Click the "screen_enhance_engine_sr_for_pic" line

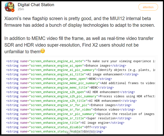click(69, 105)
